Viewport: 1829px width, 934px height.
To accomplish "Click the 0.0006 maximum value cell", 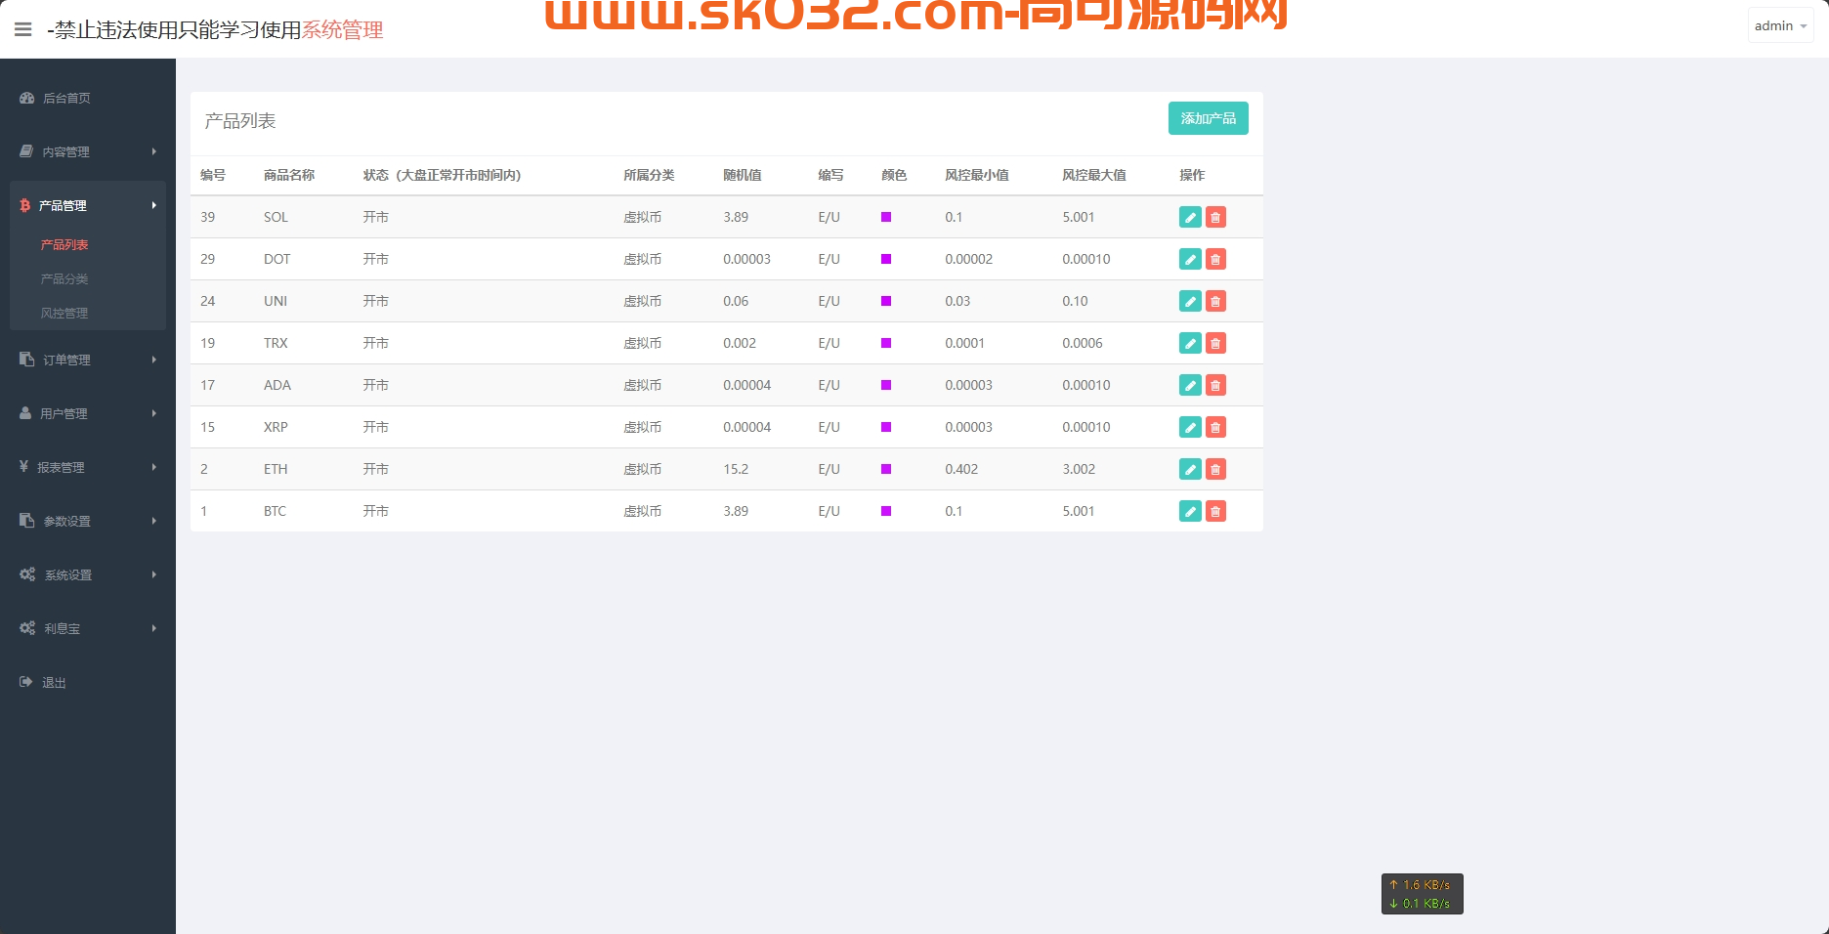I will point(1083,343).
